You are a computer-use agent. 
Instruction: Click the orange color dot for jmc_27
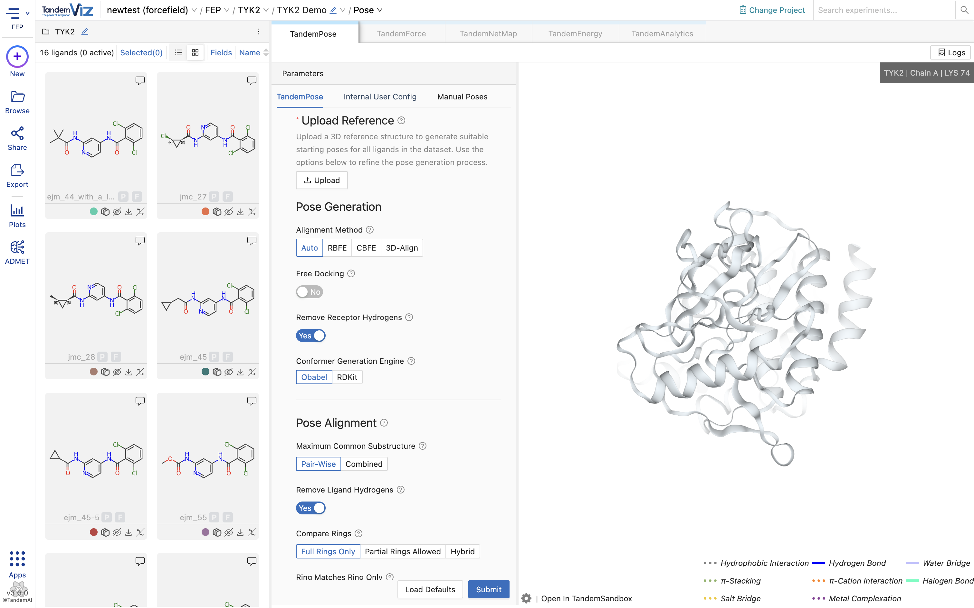tap(205, 212)
